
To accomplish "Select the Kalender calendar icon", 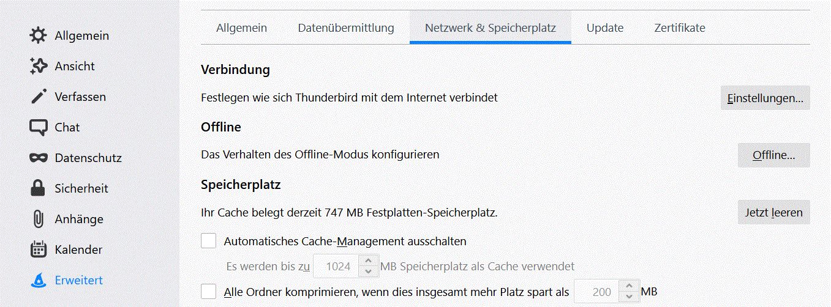I will [38, 250].
